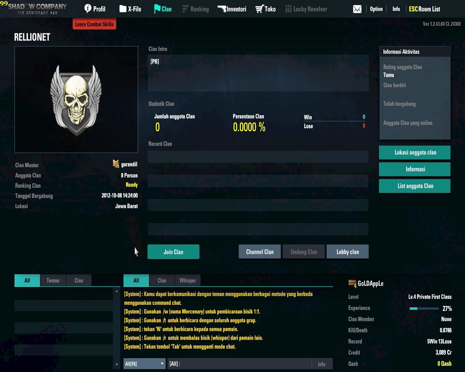
Task: Click the clan master rank badge icon
Action: [116, 164]
